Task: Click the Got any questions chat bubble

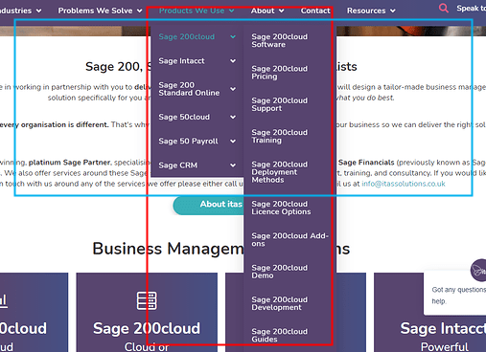Action: pyautogui.click(x=455, y=293)
